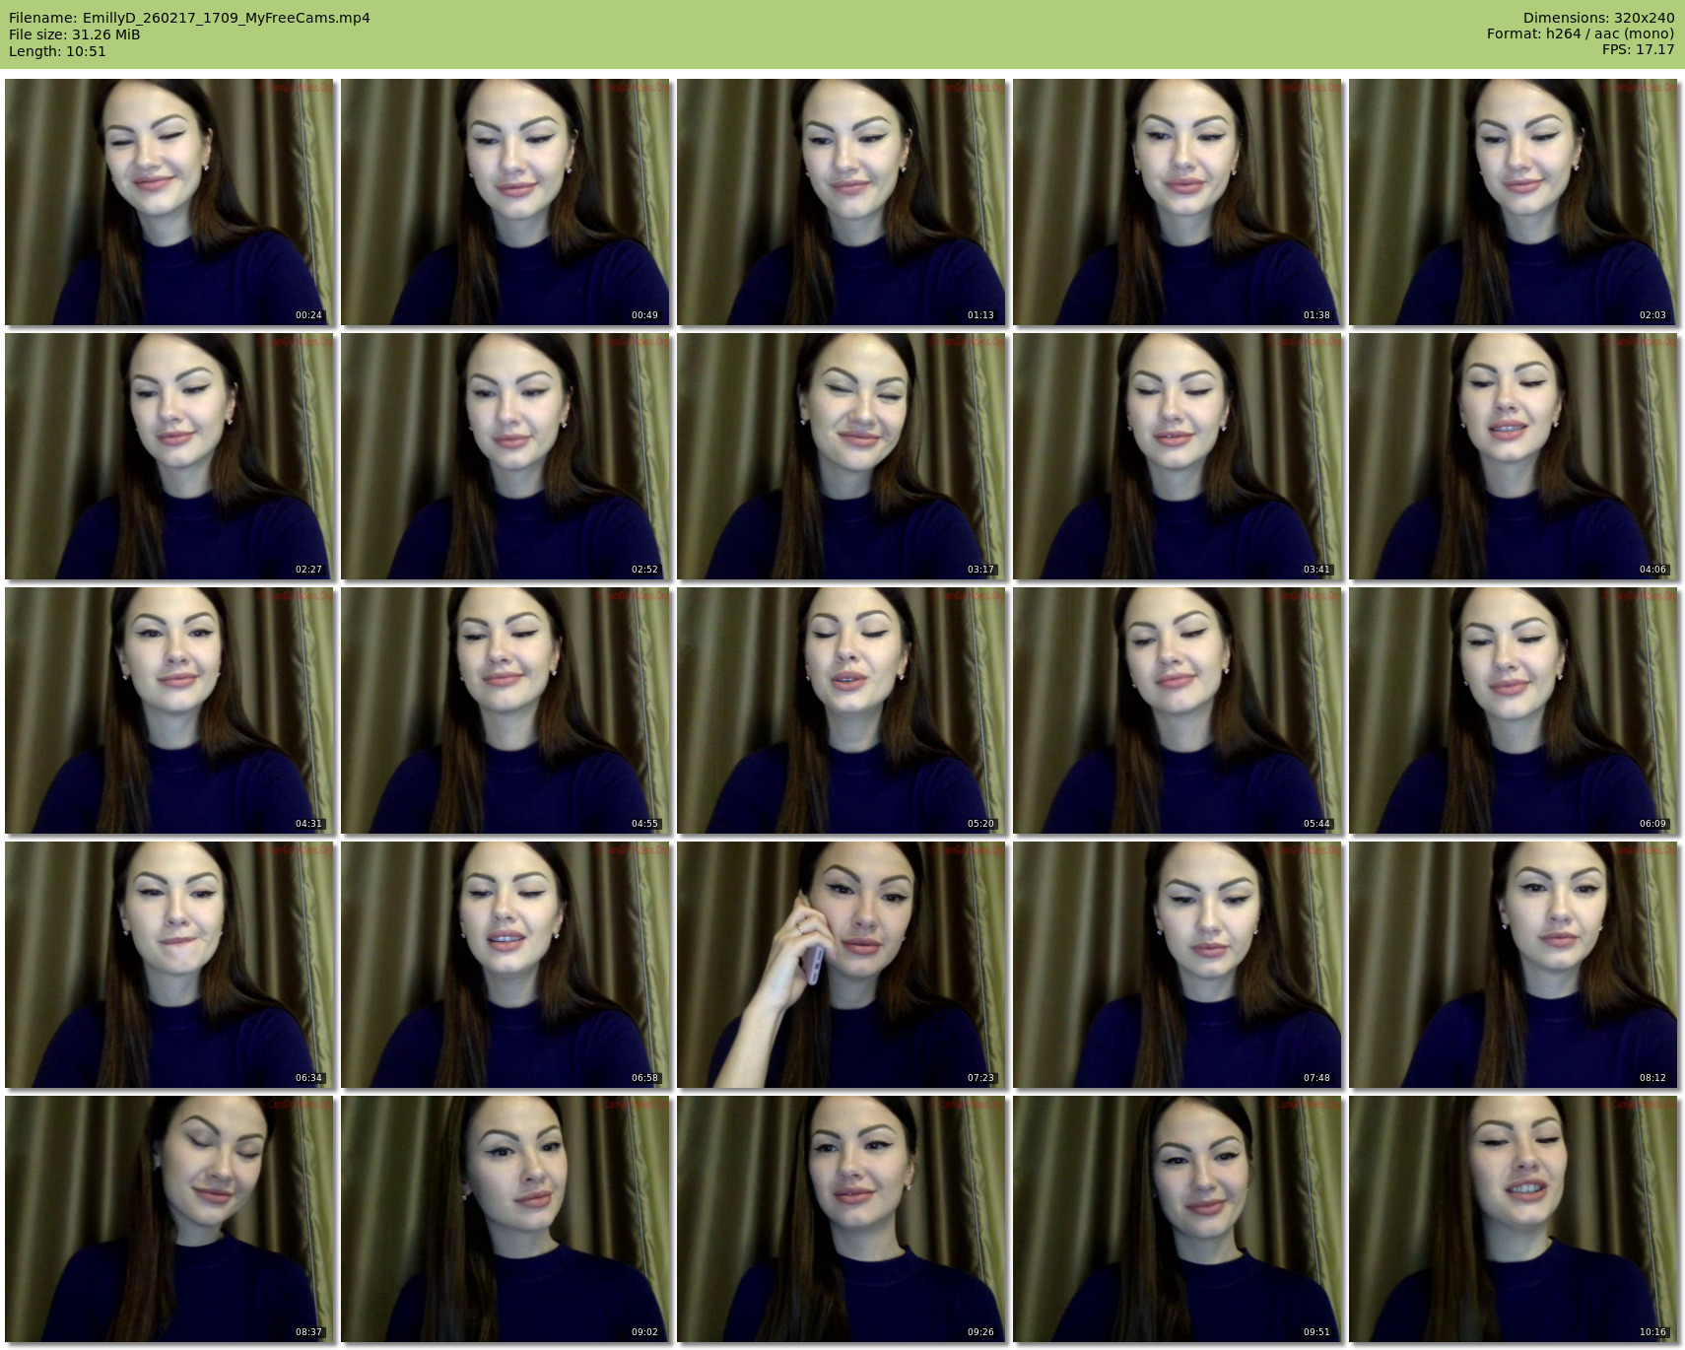The height and width of the screenshot is (1350, 1685).
Task: Click the Length 10:51 label
Action: pos(57,51)
